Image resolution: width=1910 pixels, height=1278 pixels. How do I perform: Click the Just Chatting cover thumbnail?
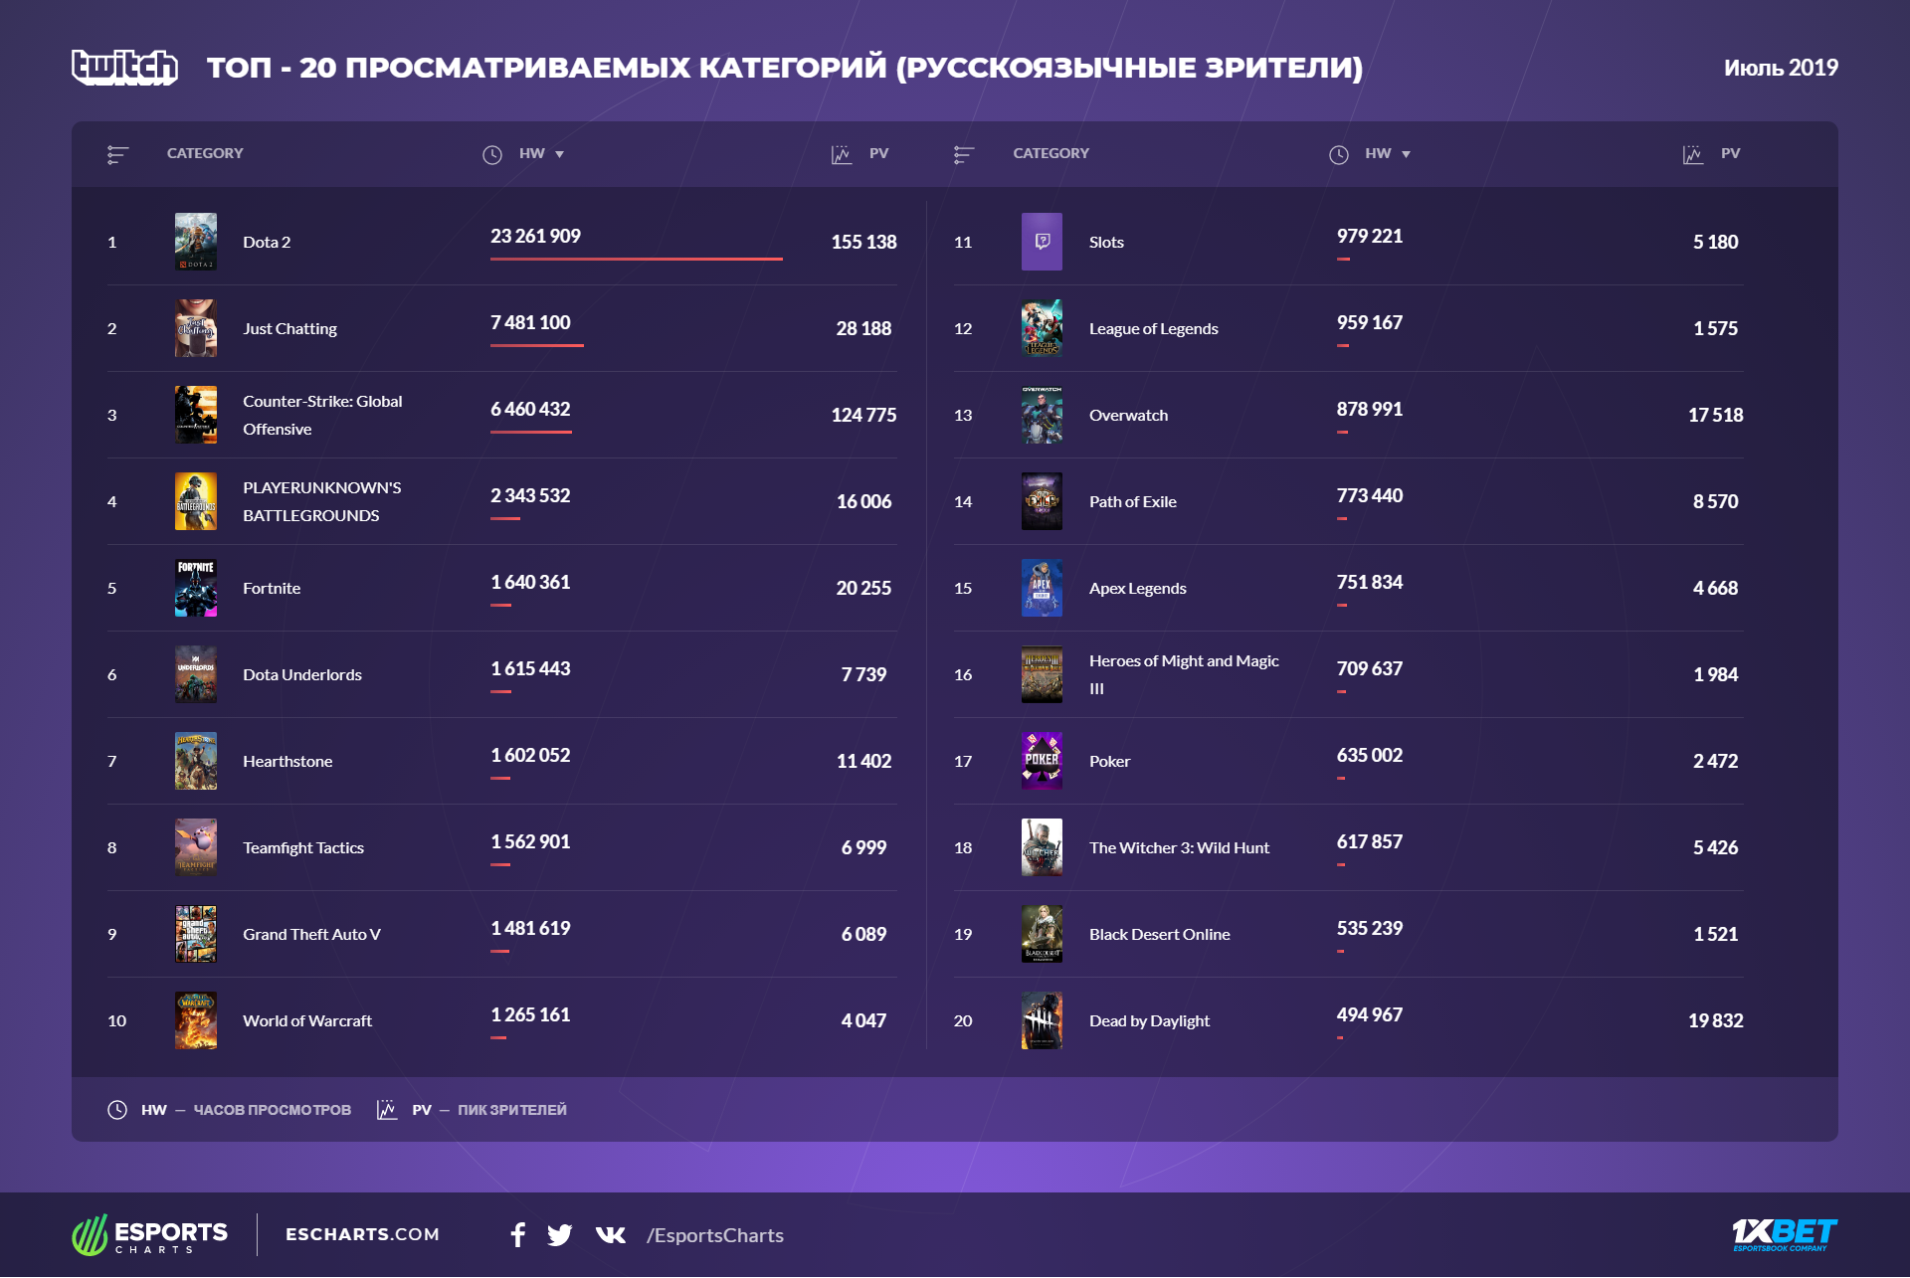point(196,328)
